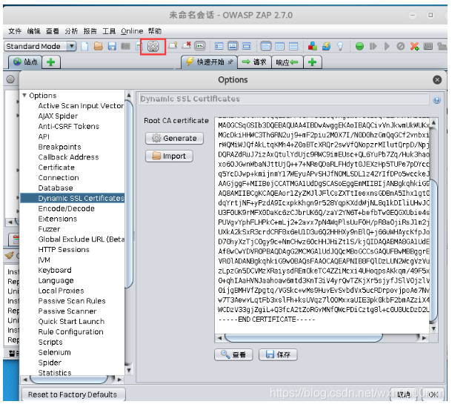Click the pin icon on the 快速开始 tab

pyautogui.click(x=230, y=62)
